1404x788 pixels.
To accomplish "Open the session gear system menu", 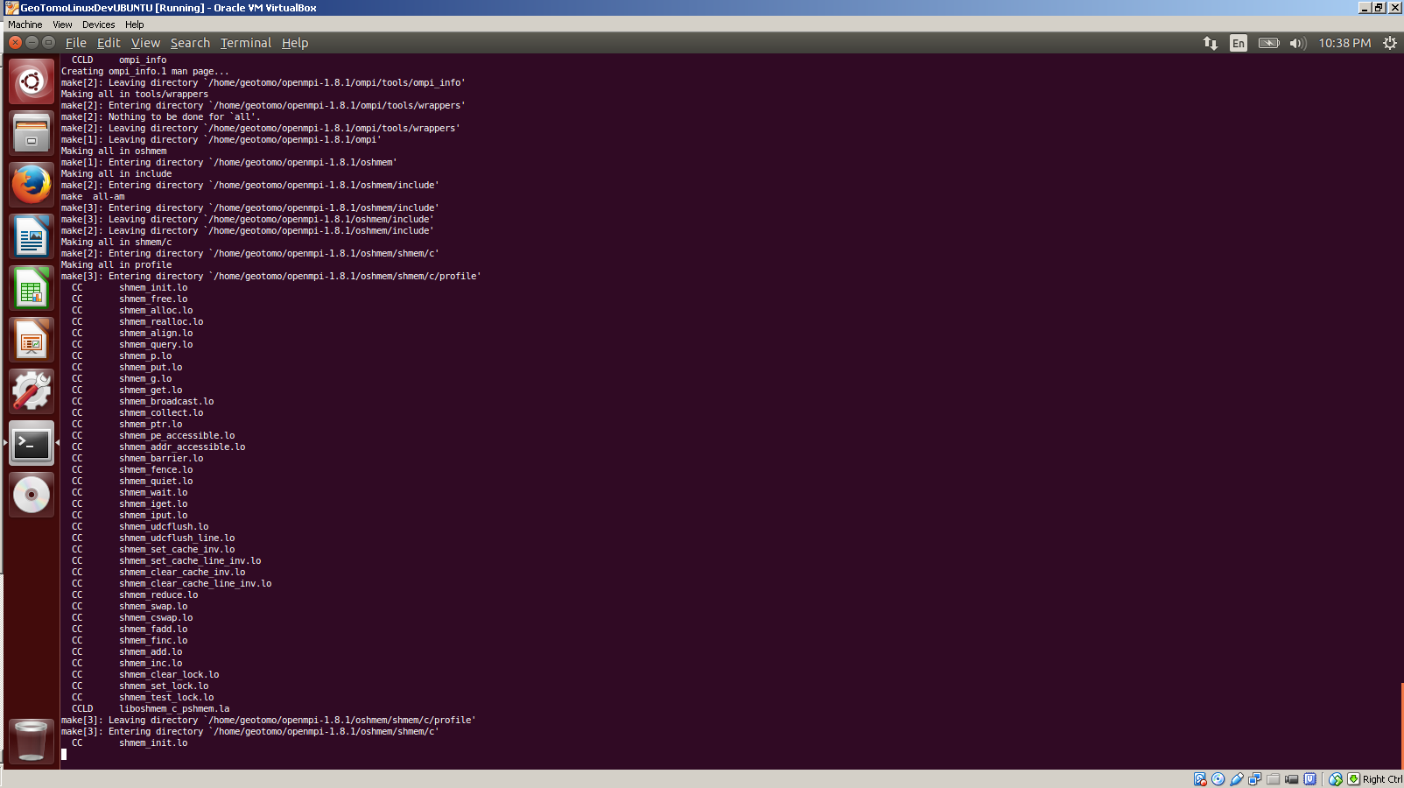I will pos(1390,43).
